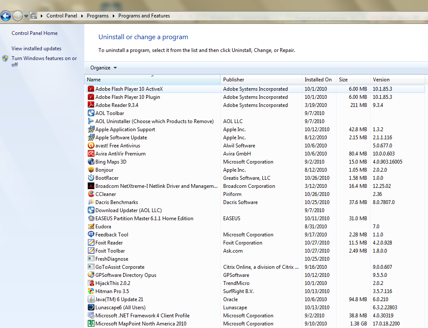Select Apple Application Support icon
This screenshot has width=428, height=328.
point(91,129)
